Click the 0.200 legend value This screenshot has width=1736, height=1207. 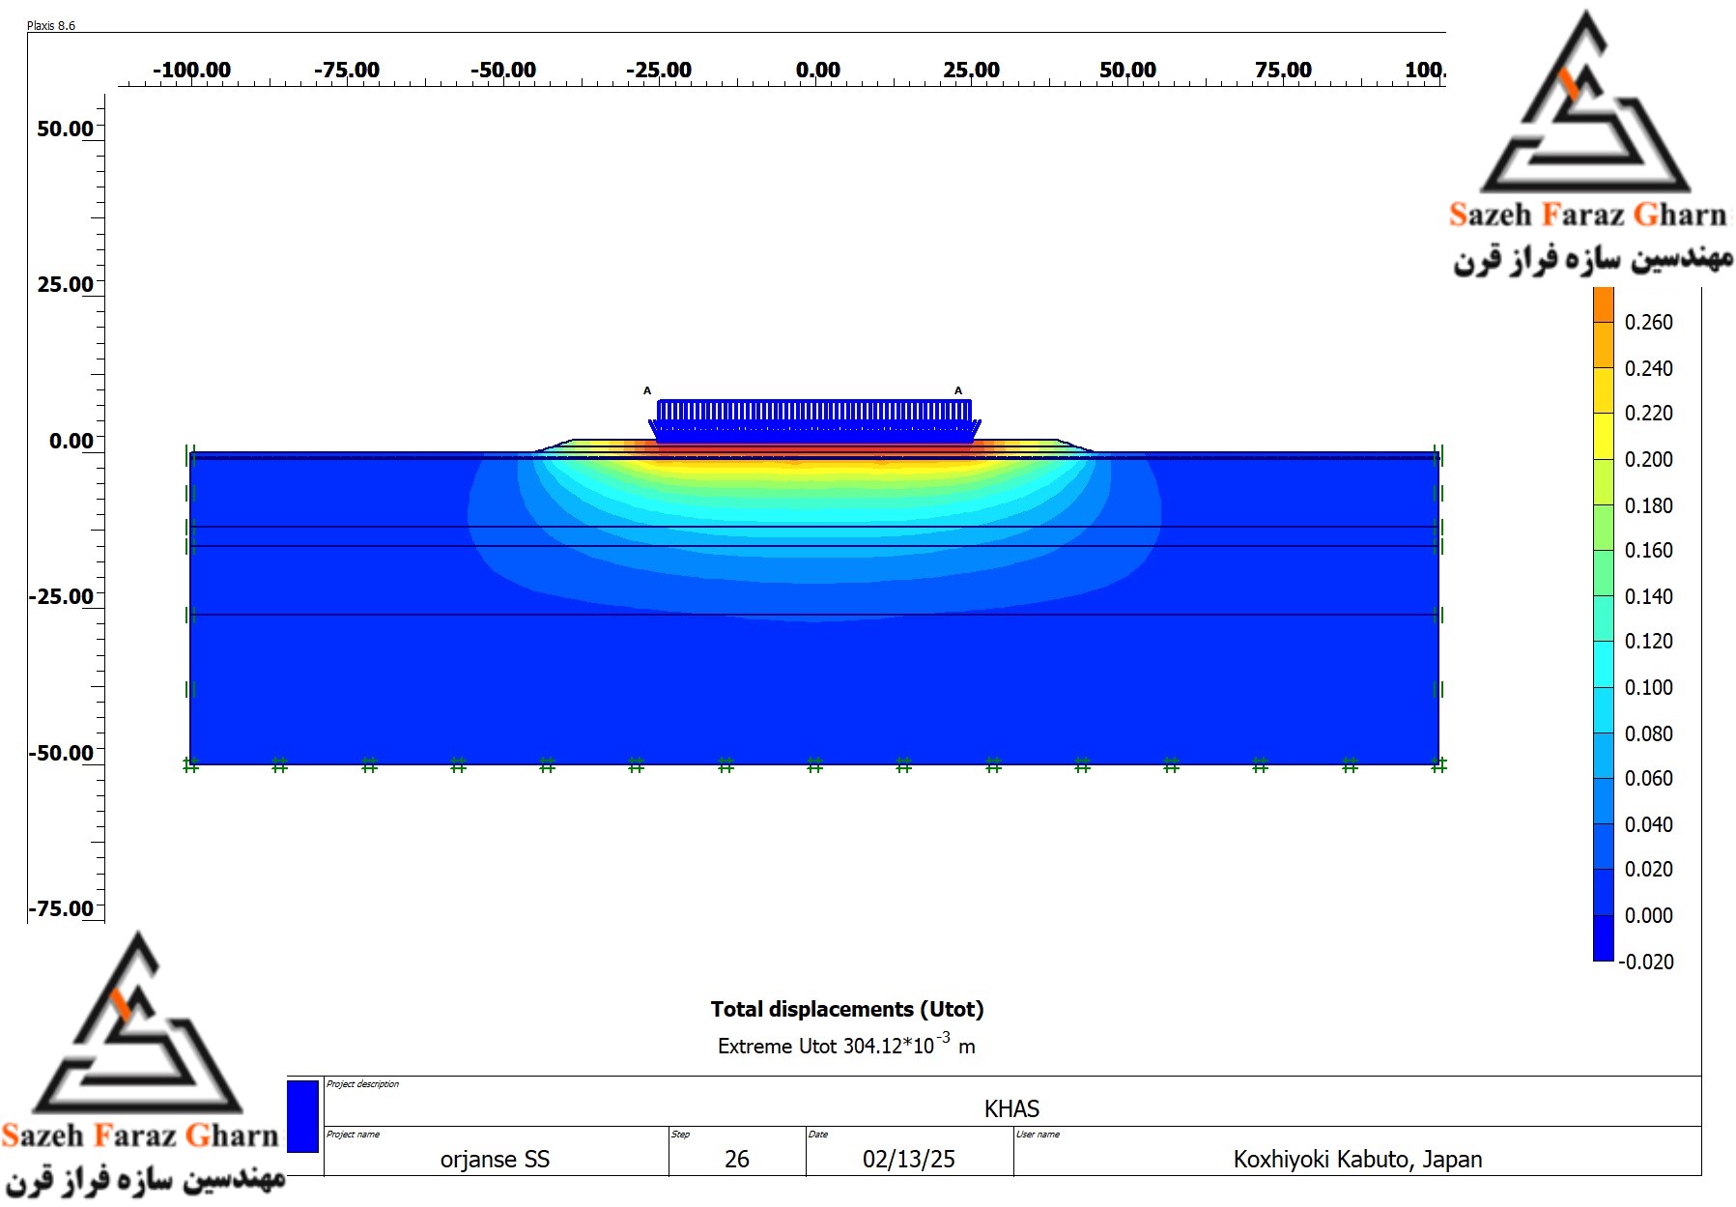click(x=1648, y=459)
